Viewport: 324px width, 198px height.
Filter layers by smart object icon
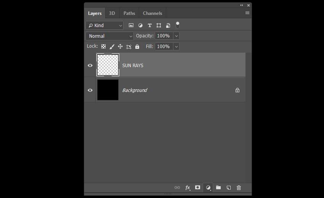pyautogui.click(x=168, y=26)
